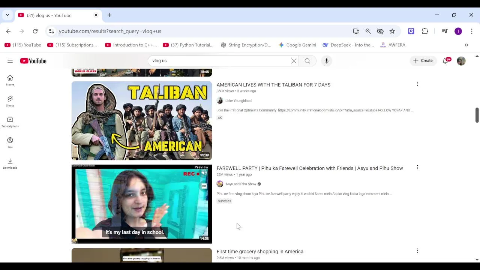480x270 pixels.
Task: Open the FAREWELL PARTY video title
Action: pos(310,168)
